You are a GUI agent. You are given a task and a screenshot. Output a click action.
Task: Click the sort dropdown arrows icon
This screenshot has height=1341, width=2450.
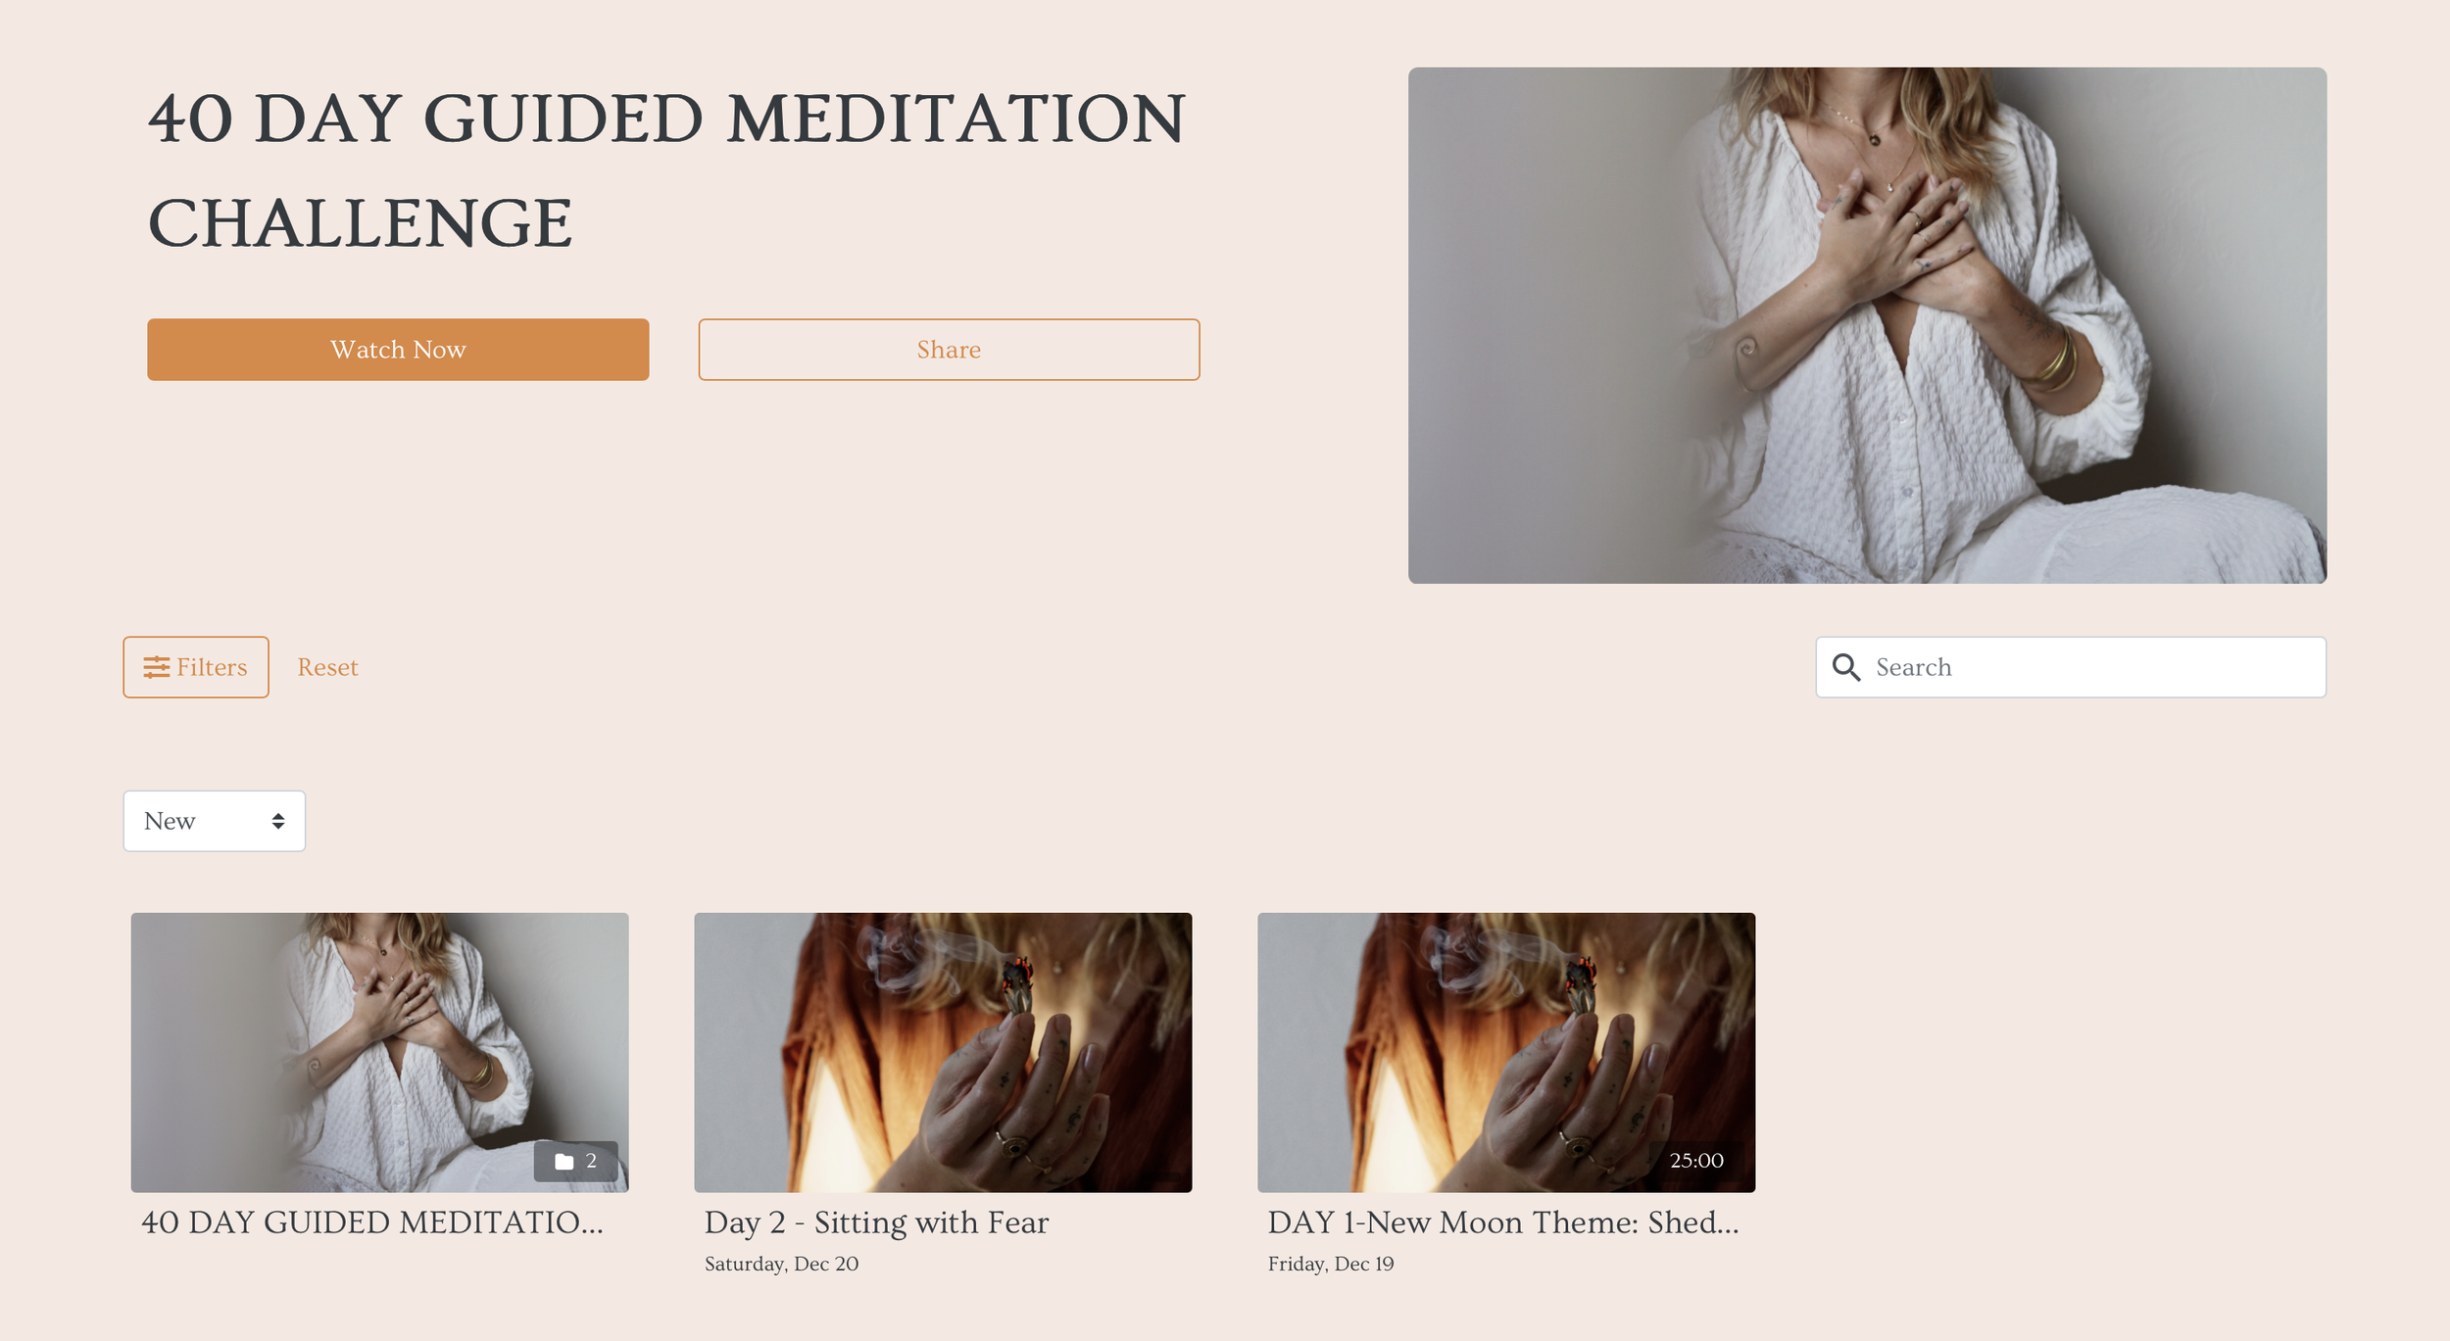278,821
